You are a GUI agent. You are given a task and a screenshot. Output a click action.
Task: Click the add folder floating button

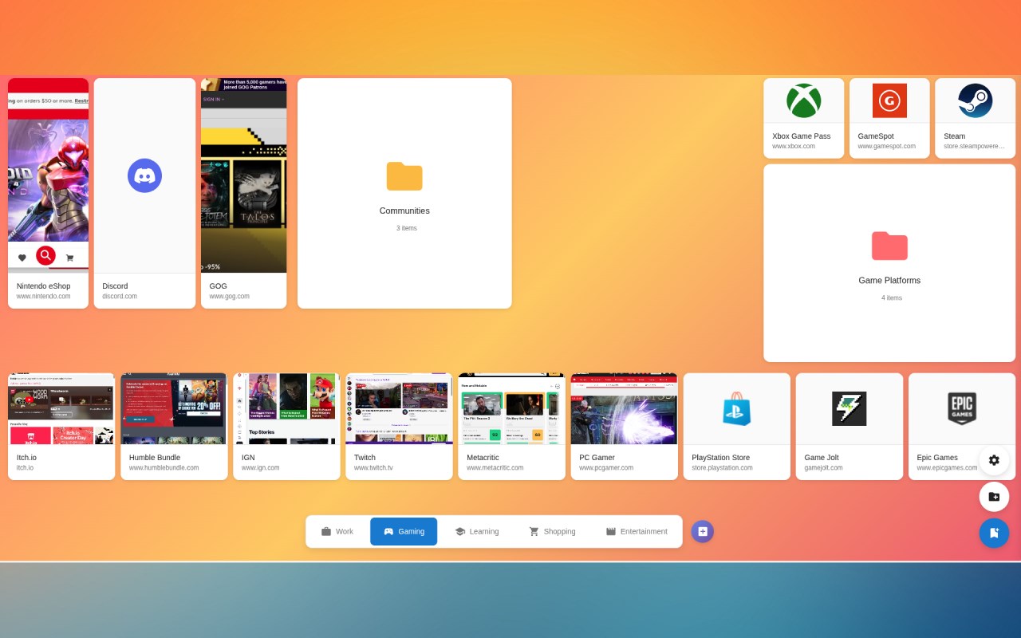(x=994, y=497)
